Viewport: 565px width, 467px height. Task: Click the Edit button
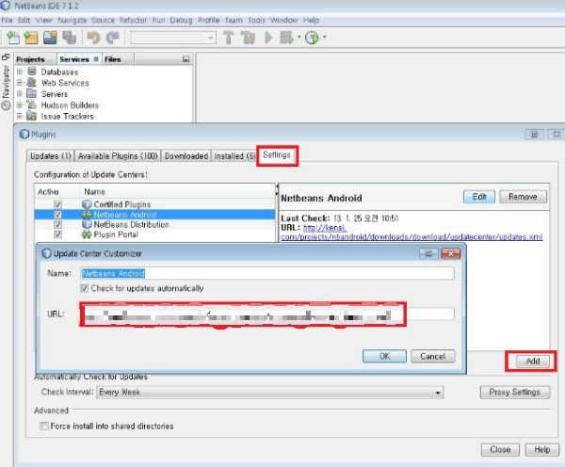(x=479, y=197)
